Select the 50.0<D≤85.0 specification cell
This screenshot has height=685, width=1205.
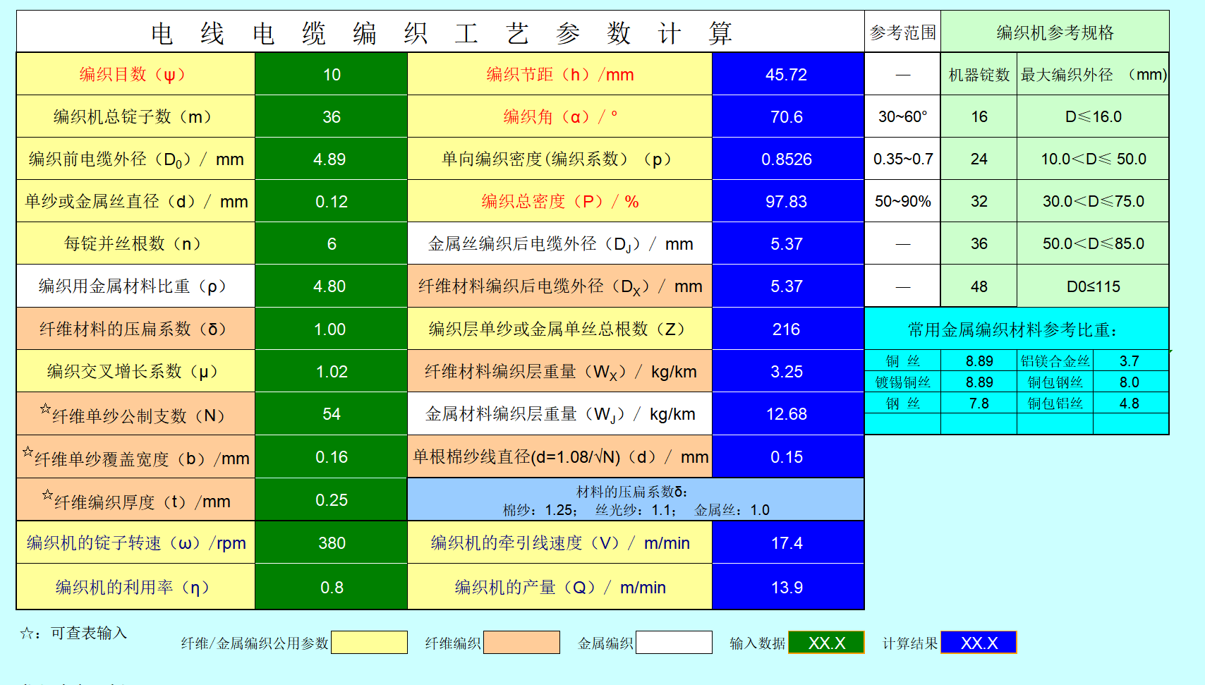coord(1093,243)
